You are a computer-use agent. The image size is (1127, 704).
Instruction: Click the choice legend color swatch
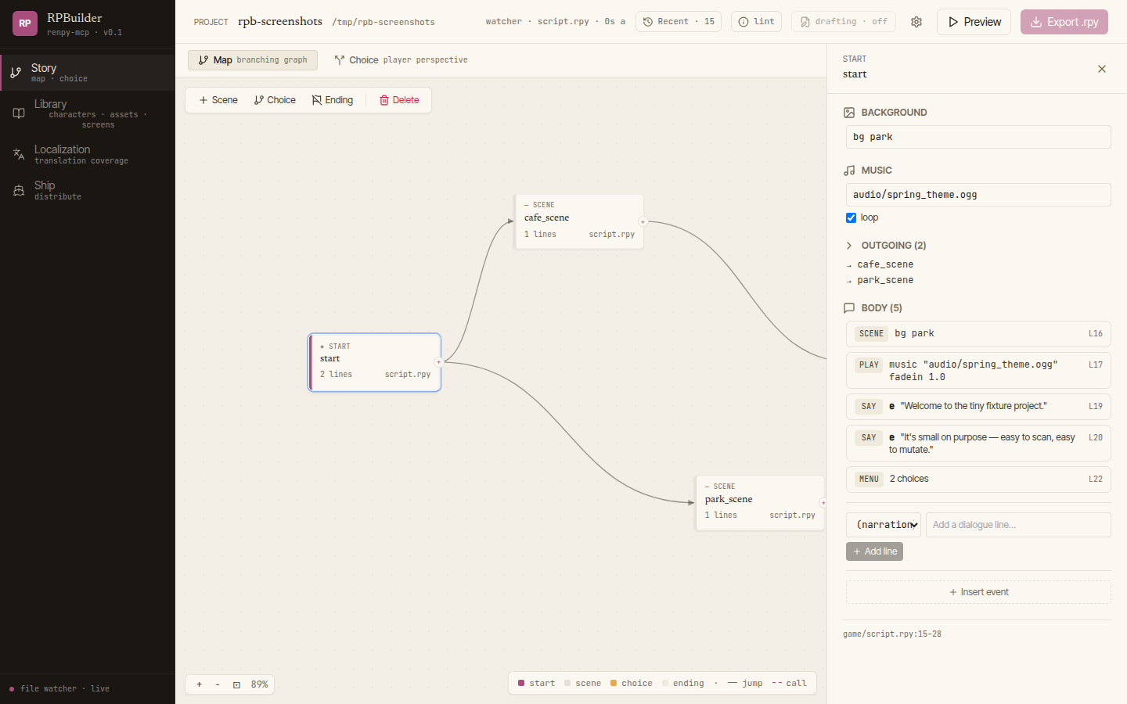614,683
